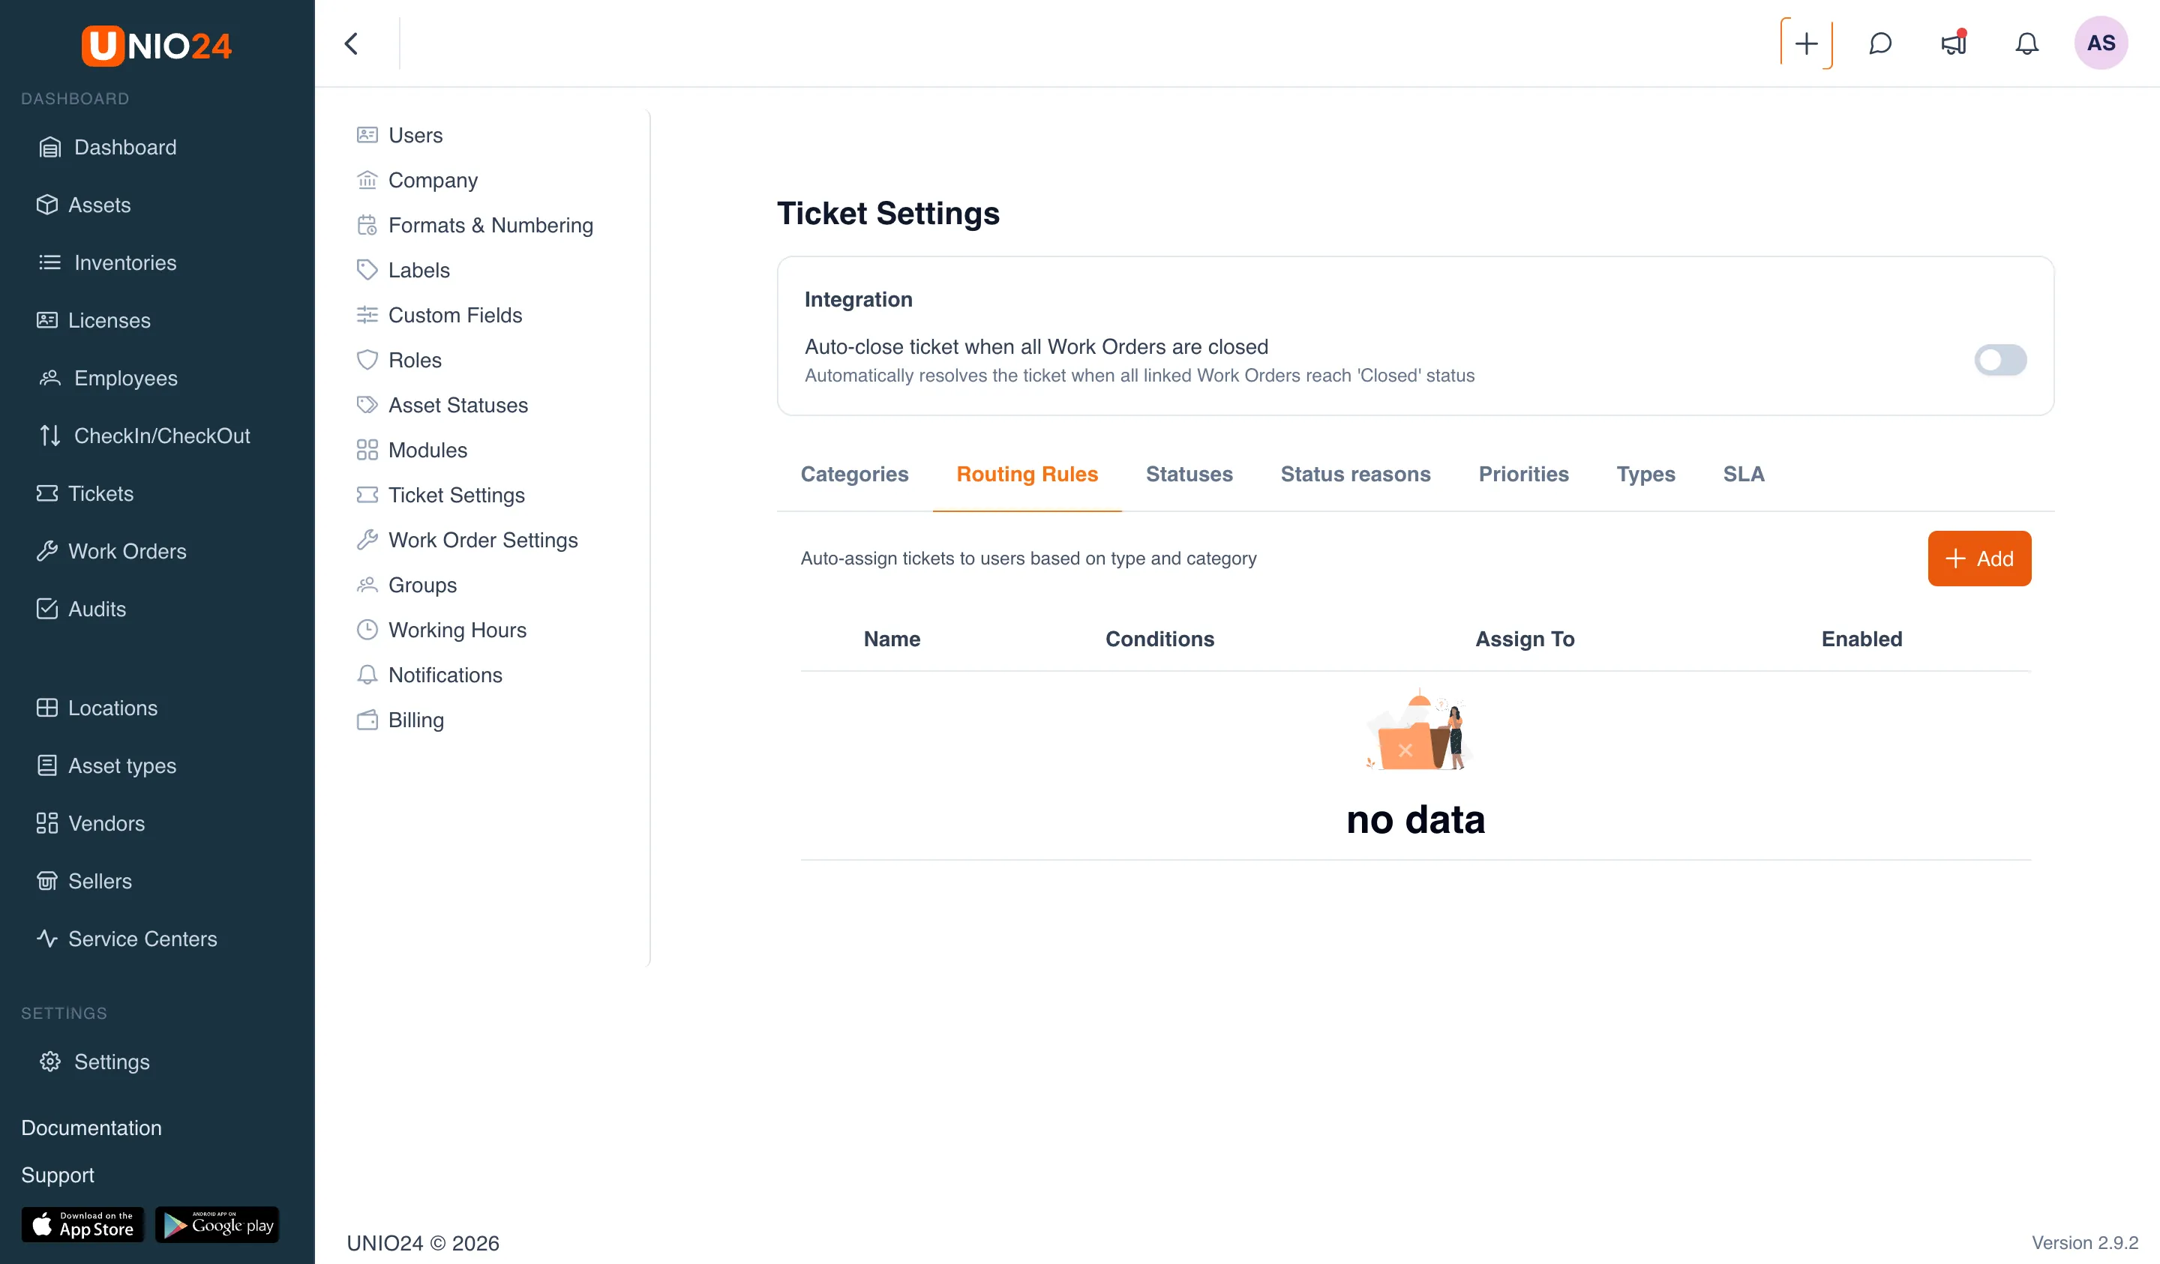
Task: Click the Add routing rule button
Action: (x=1979, y=559)
